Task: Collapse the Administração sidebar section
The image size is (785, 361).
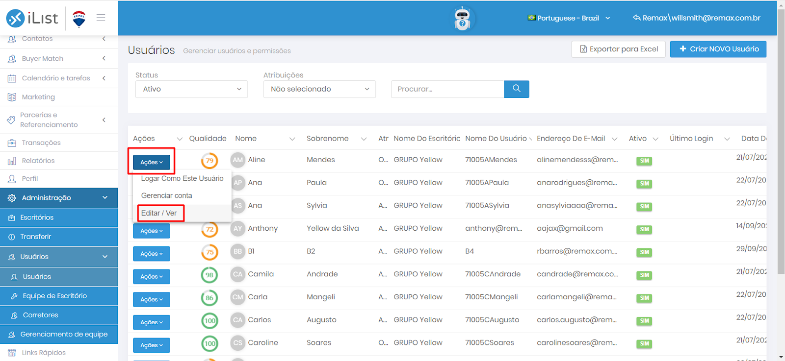Action: pyautogui.click(x=105, y=198)
